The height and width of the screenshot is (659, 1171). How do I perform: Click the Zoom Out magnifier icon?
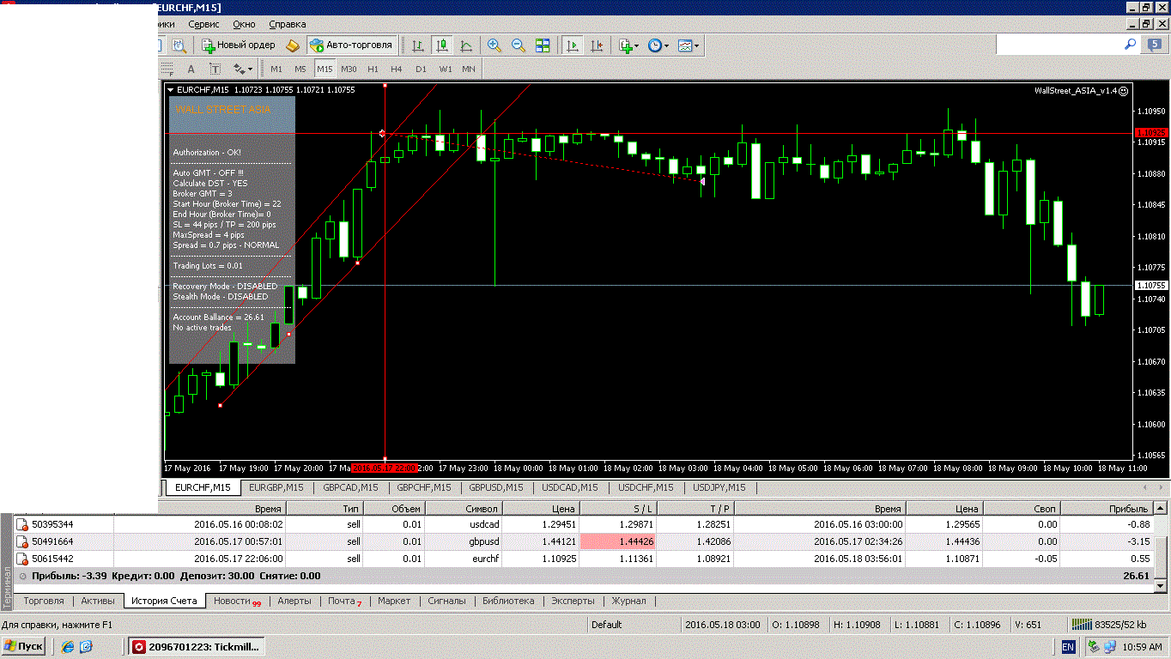tap(519, 45)
